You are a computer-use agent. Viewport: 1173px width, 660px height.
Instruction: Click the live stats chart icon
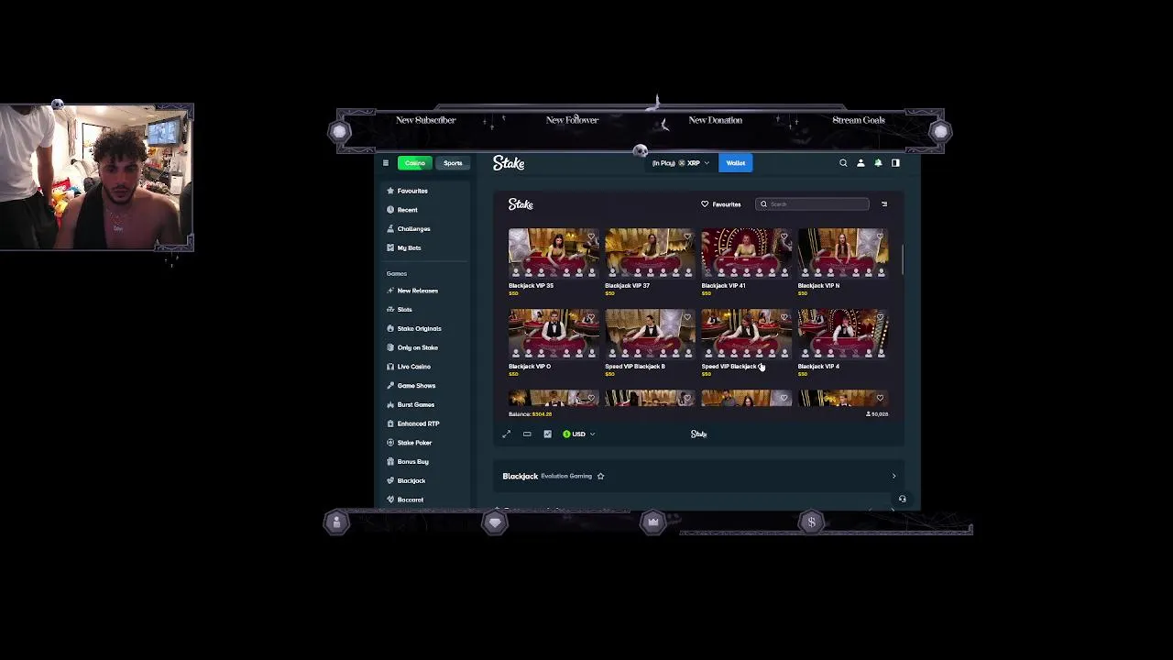click(x=547, y=434)
